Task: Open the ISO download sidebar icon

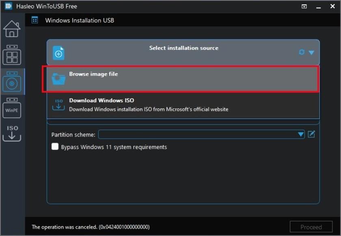Action: [12, 133]
